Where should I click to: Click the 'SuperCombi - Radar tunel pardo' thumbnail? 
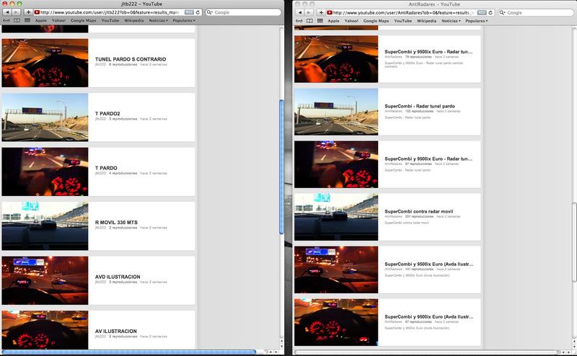point(336,112)
